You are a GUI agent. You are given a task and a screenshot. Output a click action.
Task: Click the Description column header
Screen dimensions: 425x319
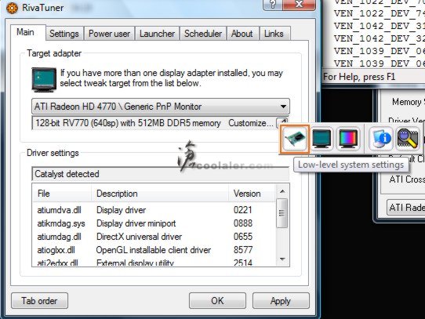(160, 194)
